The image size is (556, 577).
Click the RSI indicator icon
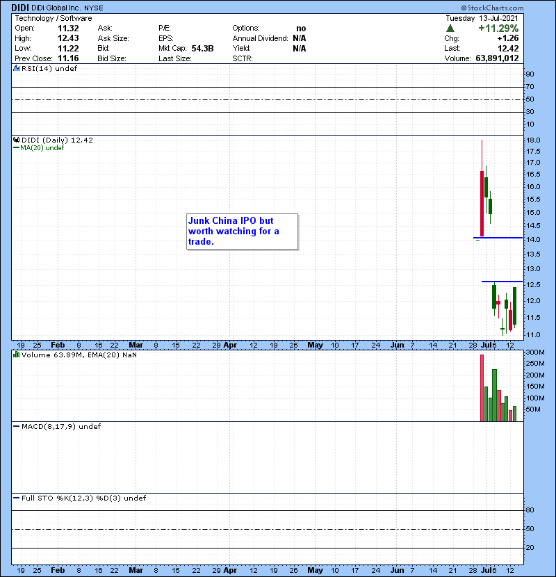tap(16, 68)
